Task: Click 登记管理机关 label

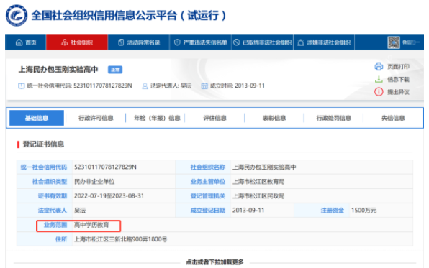Action: (x=207, y=196)
